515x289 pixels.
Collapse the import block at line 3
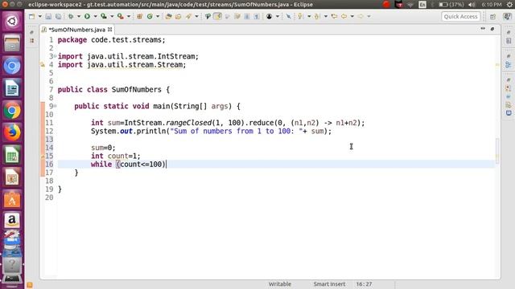tap(56, 56)
